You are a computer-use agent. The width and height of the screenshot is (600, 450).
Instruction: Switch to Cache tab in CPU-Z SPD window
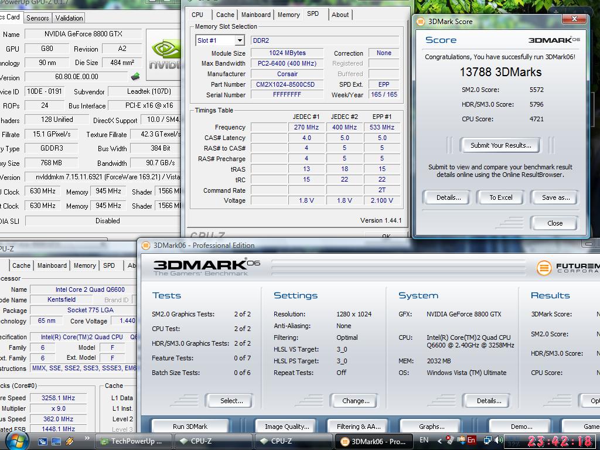point(225,15)
